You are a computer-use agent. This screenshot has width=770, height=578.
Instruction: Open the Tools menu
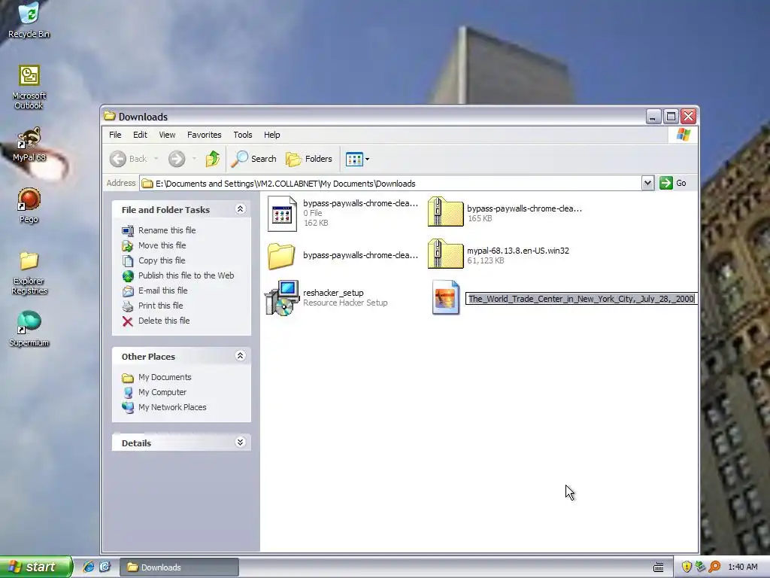243,135
